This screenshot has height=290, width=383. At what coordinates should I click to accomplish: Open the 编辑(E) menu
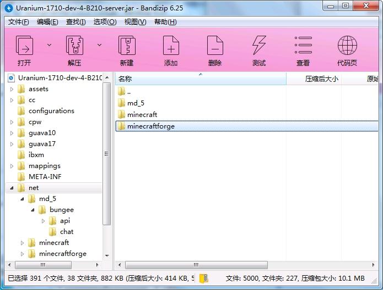[47, 22]
